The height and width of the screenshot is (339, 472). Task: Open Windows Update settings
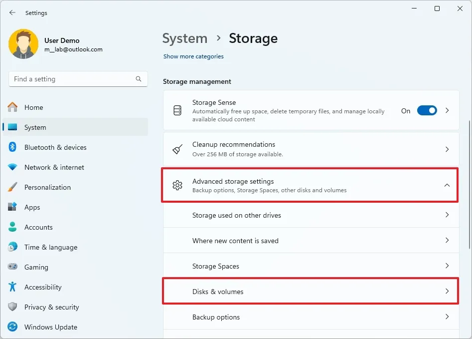[x=50, y=327]
